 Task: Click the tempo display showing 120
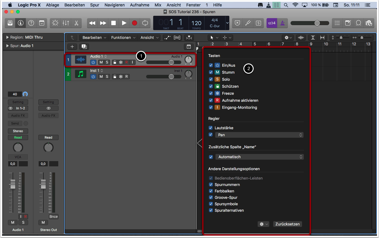196,23
